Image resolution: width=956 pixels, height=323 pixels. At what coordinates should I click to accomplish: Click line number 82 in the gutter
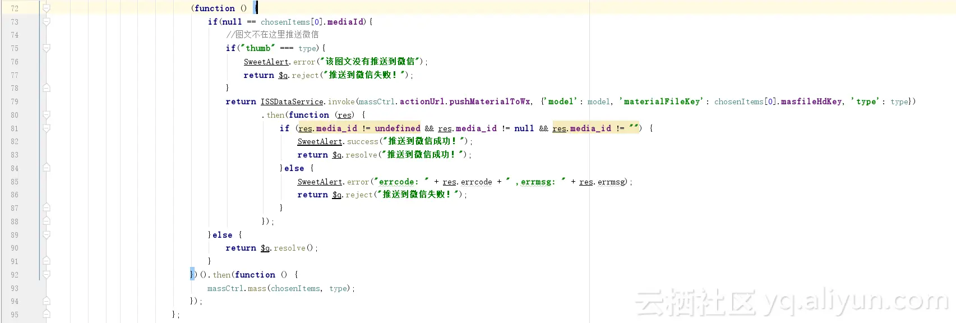(15, 141)
